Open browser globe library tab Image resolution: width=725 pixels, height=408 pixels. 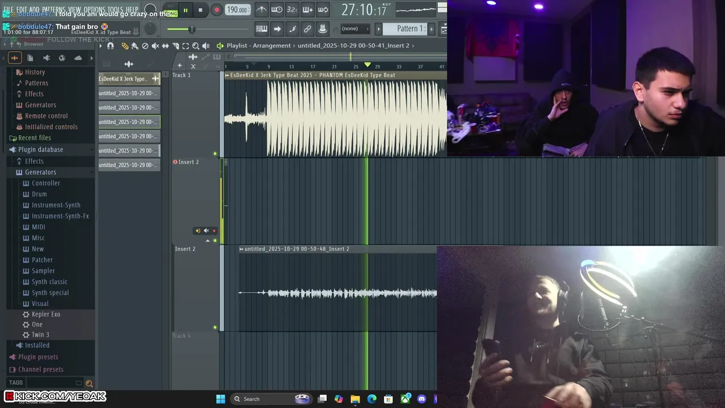(x=62, y=58)
